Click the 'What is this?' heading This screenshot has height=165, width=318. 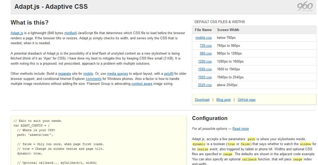click(x=30, y=22)
